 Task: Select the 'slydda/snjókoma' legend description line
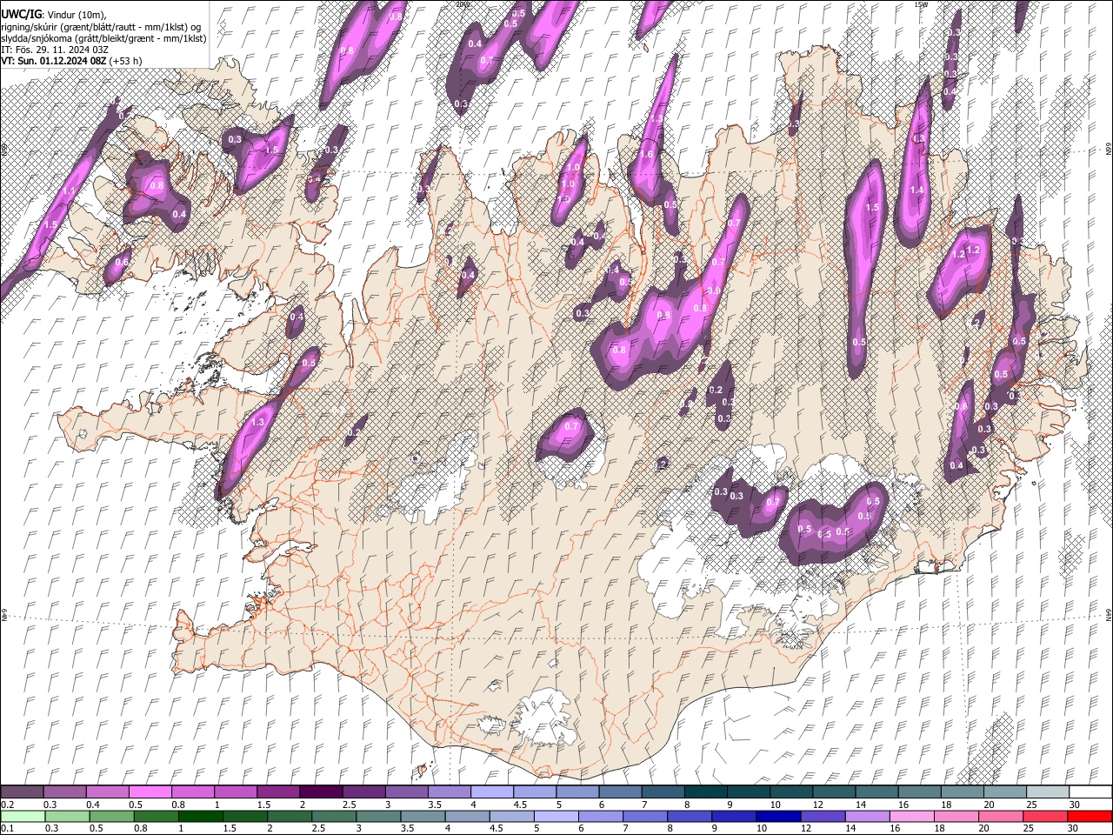click(x=103, y=38)
